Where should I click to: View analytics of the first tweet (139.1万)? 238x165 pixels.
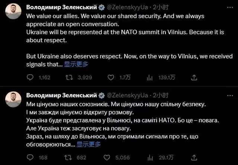(x=150, y=78)
